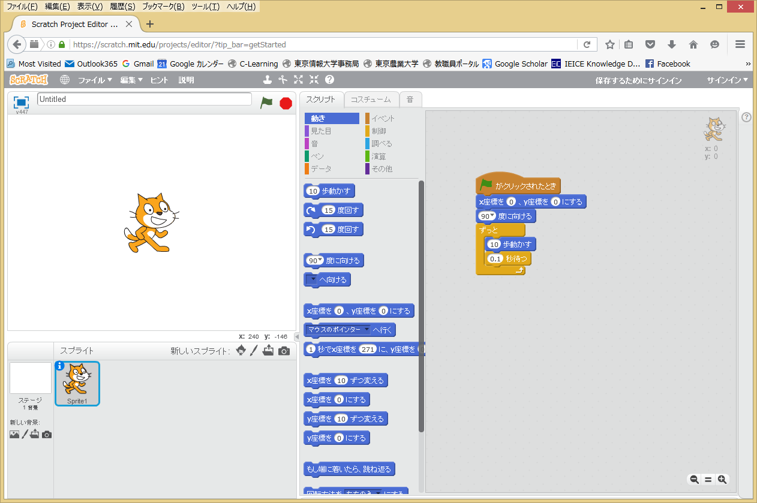This screenshot has width=757, height=503.
Task: Upload a sprite from file
Action: 268,350
